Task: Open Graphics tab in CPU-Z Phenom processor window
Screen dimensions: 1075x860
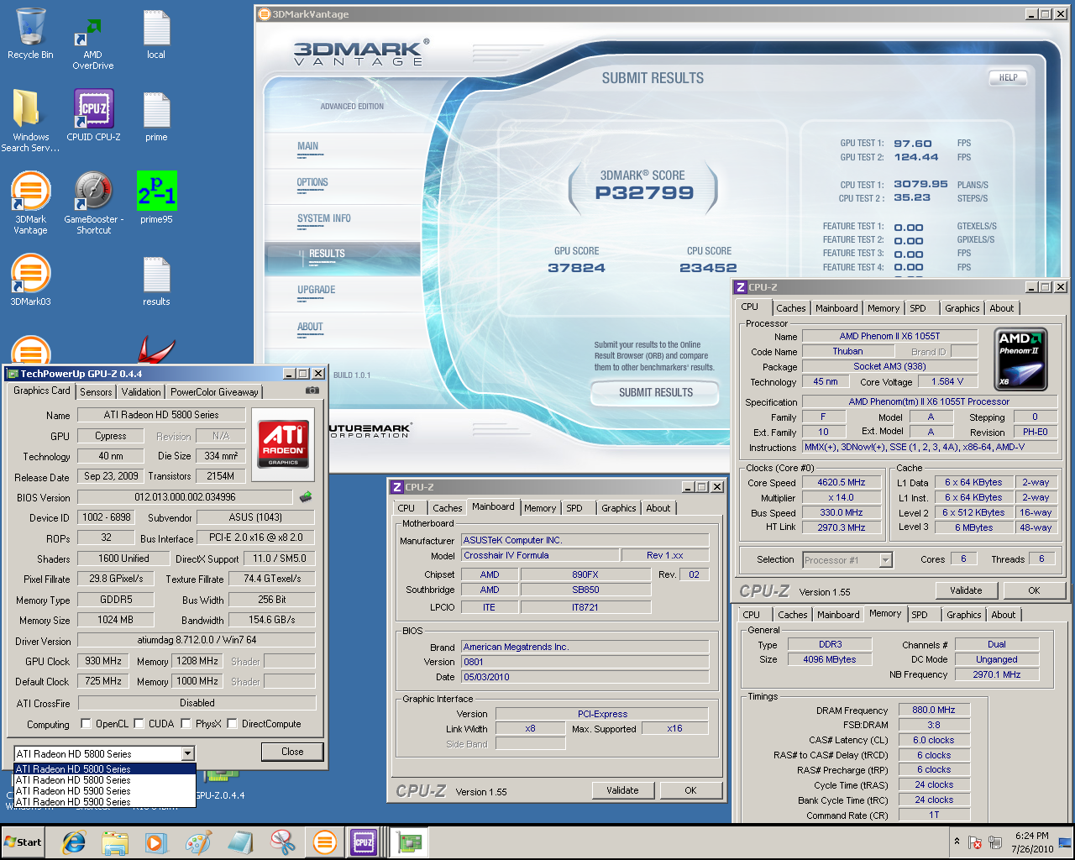Action: point(962,308)
